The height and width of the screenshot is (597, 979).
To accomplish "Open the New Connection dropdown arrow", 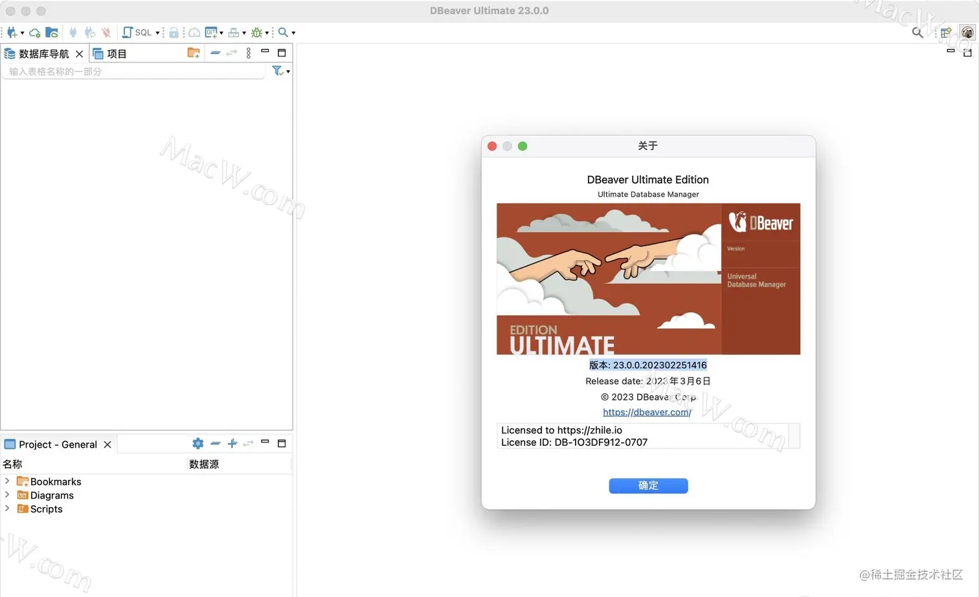I will (x=22, y=33).
